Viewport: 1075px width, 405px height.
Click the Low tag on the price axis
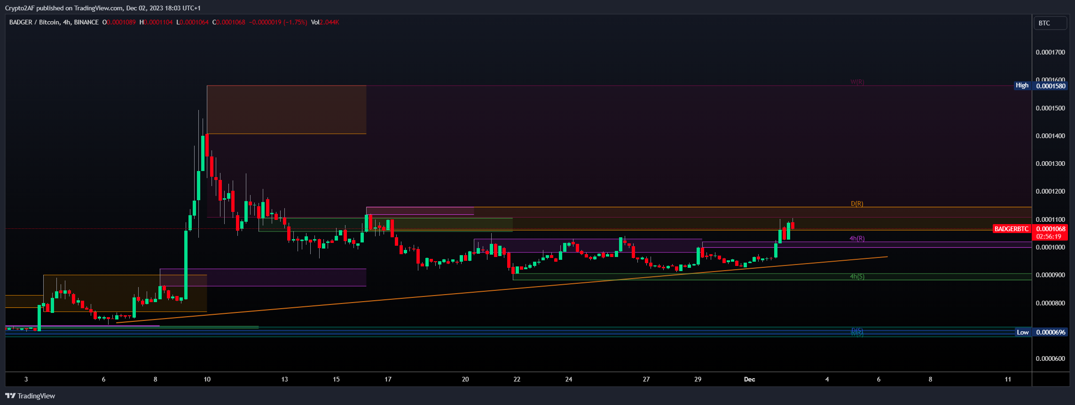(1023, 332)
